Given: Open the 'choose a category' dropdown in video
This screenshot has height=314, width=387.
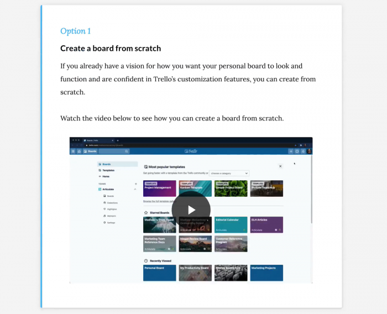Looking at the screenshot, I should coord(229,173).
